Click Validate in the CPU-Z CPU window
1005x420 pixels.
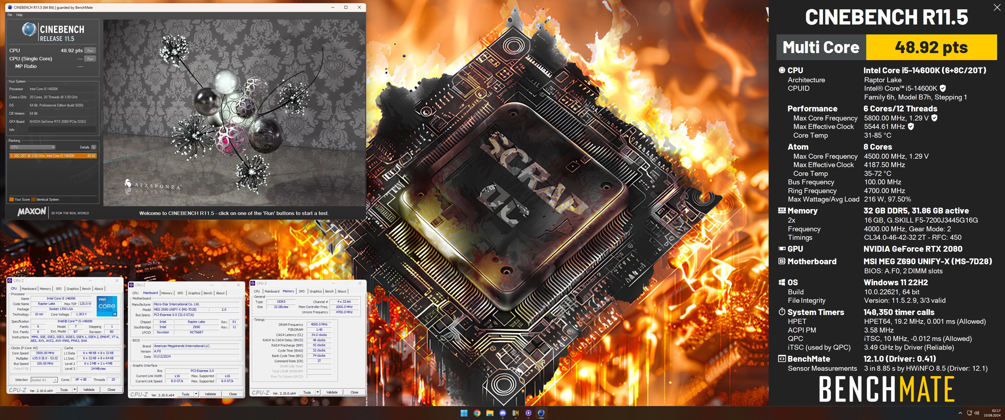[x=89, y=390]
